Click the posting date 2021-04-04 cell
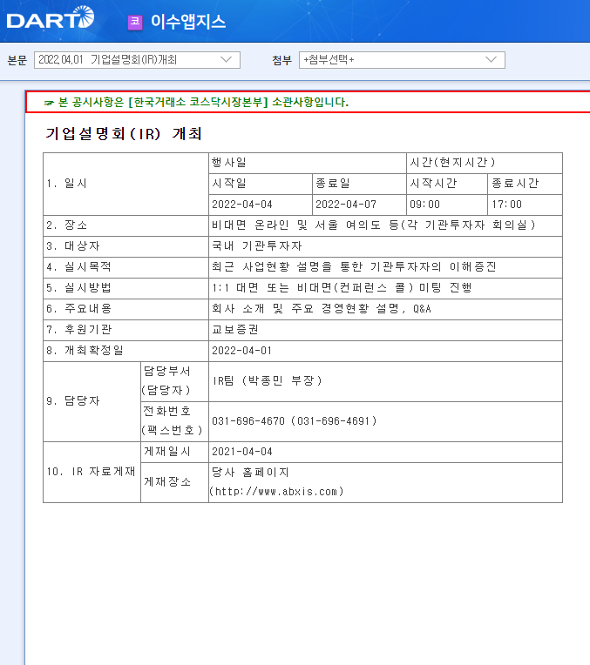This screenshot has height=665, width=590. 385,453
